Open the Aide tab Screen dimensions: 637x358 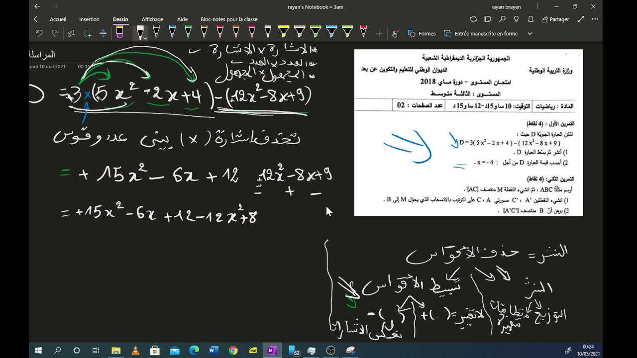[183, 19]
